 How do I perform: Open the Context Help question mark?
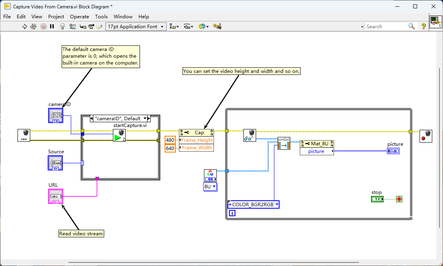tap(424, 26)
